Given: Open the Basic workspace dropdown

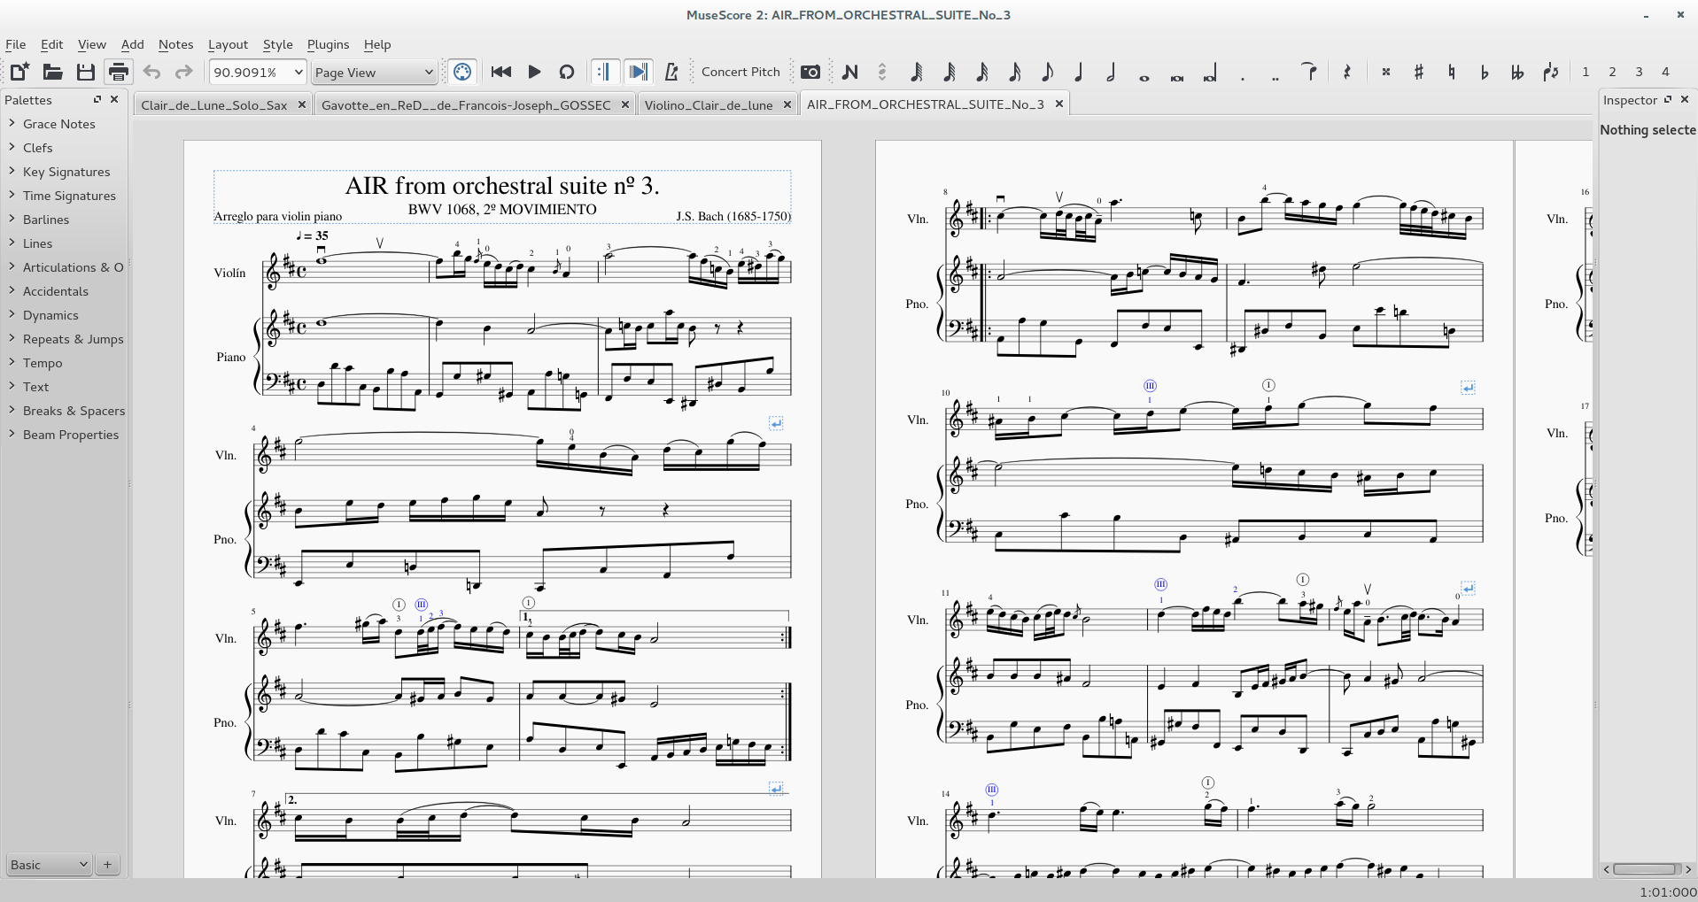Looking at the screenshot, I should click(x=49, y=865).
